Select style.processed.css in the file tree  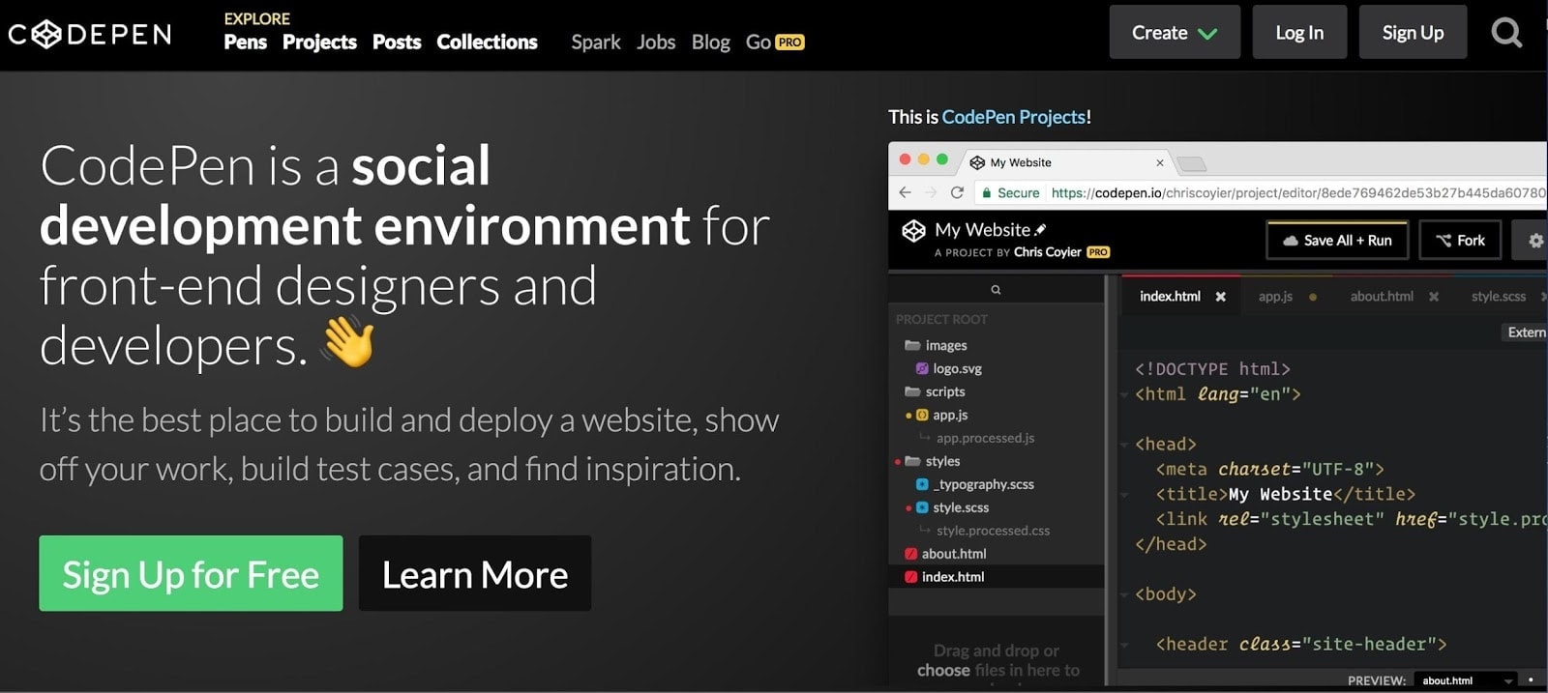(x=993, y=531)
